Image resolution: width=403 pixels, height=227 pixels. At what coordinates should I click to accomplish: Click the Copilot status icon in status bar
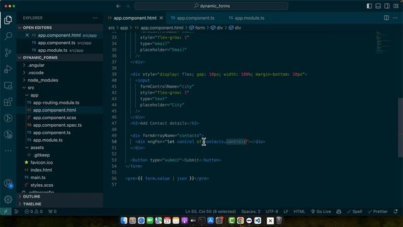339,212
